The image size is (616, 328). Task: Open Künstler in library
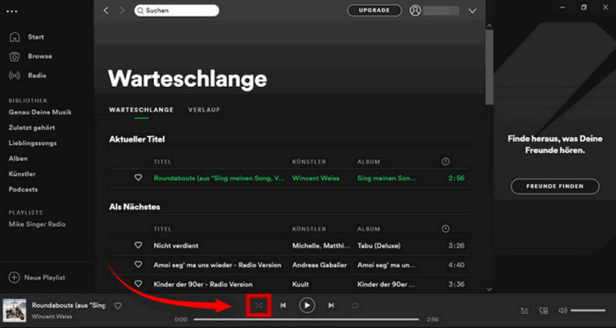pyautogui.click(x=22, y=174)
